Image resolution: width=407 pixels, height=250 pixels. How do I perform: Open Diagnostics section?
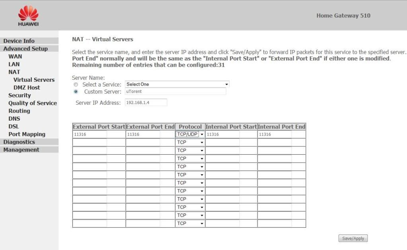19,142
